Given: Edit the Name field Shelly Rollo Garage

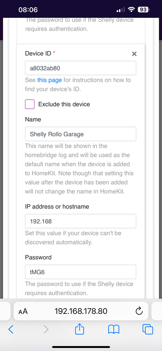Looking at the screenshot, I should pyautogui.click(x=81, y=134).
